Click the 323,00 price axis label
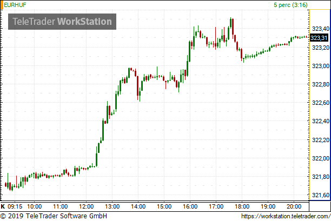This screenshot has height=221, width=331. point(321,66)
